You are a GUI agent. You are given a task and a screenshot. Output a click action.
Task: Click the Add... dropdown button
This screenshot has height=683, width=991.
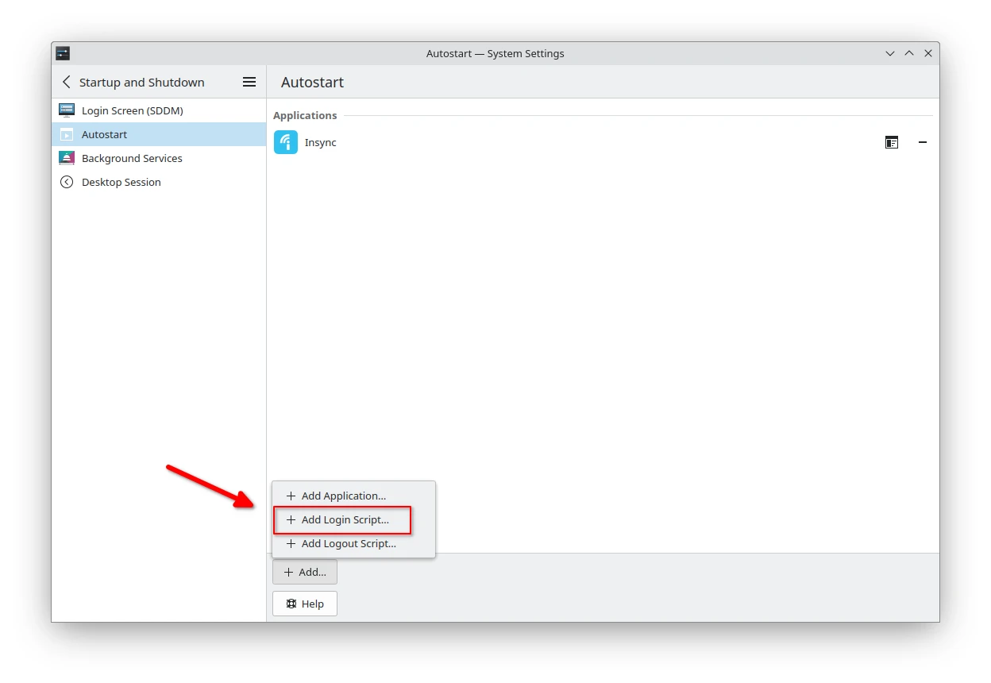click(x=305, y=572)
